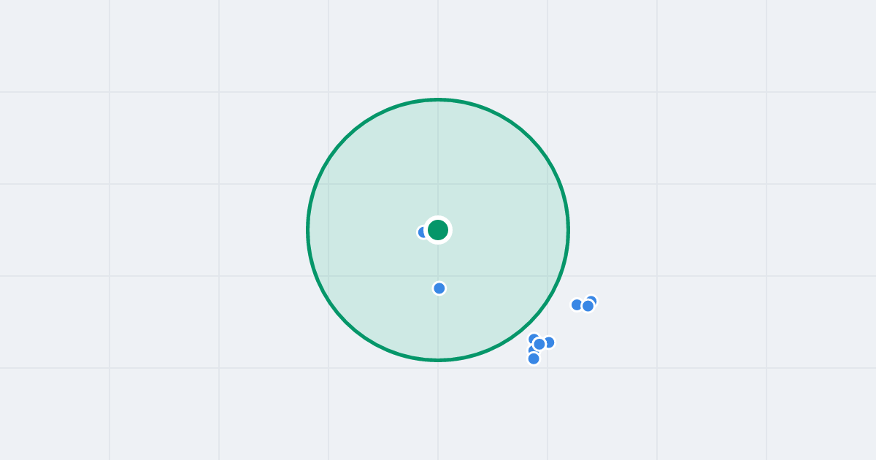The width and height of the screenshot is (876, 460).
Task: Select the large green center marker
Action: pyautogui.click(x=438, y=230)
